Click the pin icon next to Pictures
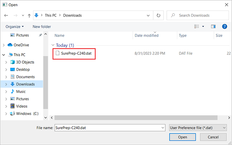The width and height of the screenshot is (232, 145). click(40, 35)
